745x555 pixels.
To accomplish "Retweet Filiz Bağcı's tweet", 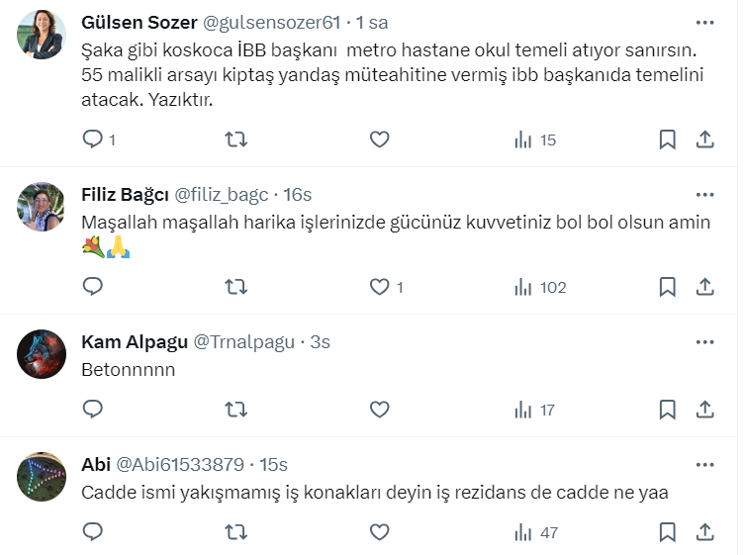I will 236,287.
